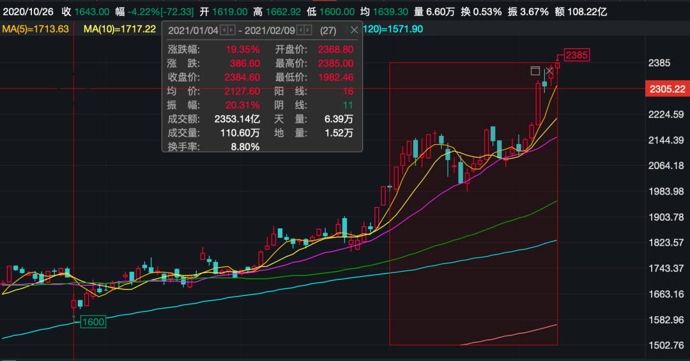
Task: Click the 天量 value 6.39万
Action: tap(339, 119)
